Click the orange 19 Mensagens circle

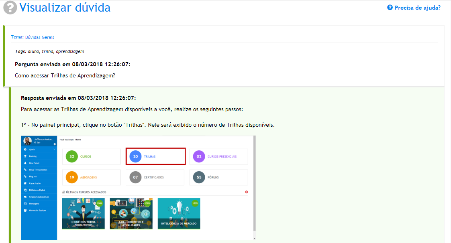(x=71, y=177)
